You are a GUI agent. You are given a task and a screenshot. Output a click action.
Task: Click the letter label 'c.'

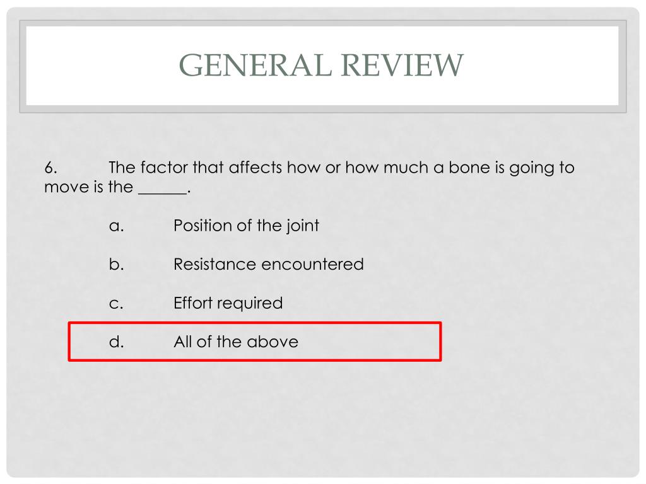pos(116,304)
